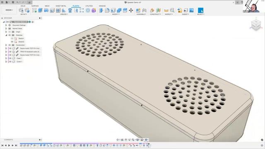
Task: Open the INSPECT dropdown label
Action: coord(169,14)
